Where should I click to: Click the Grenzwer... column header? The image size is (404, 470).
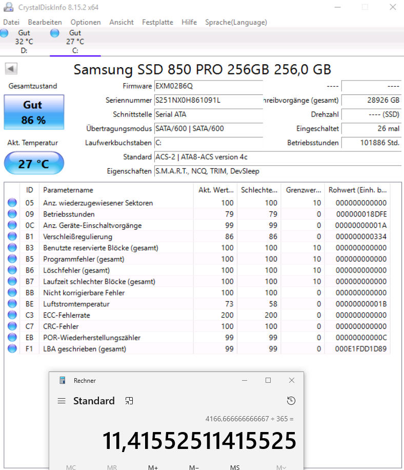click(303, 190)
